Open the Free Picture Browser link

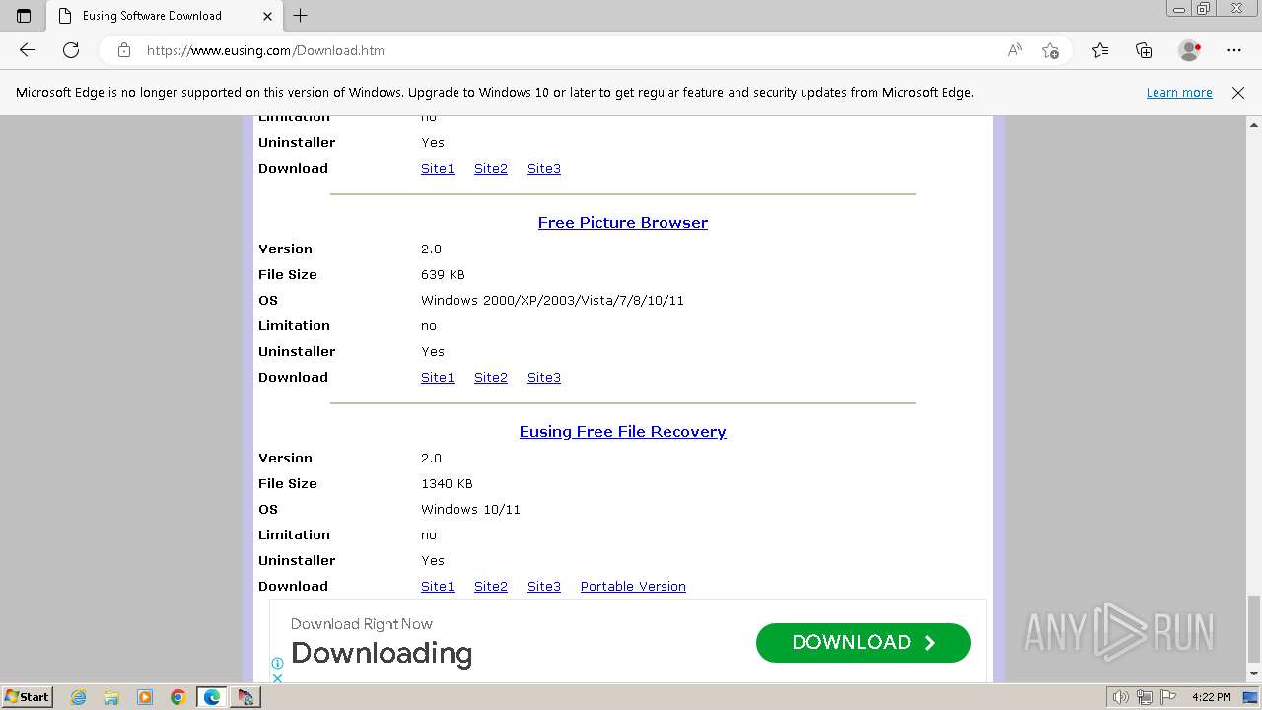pos(623,223)
